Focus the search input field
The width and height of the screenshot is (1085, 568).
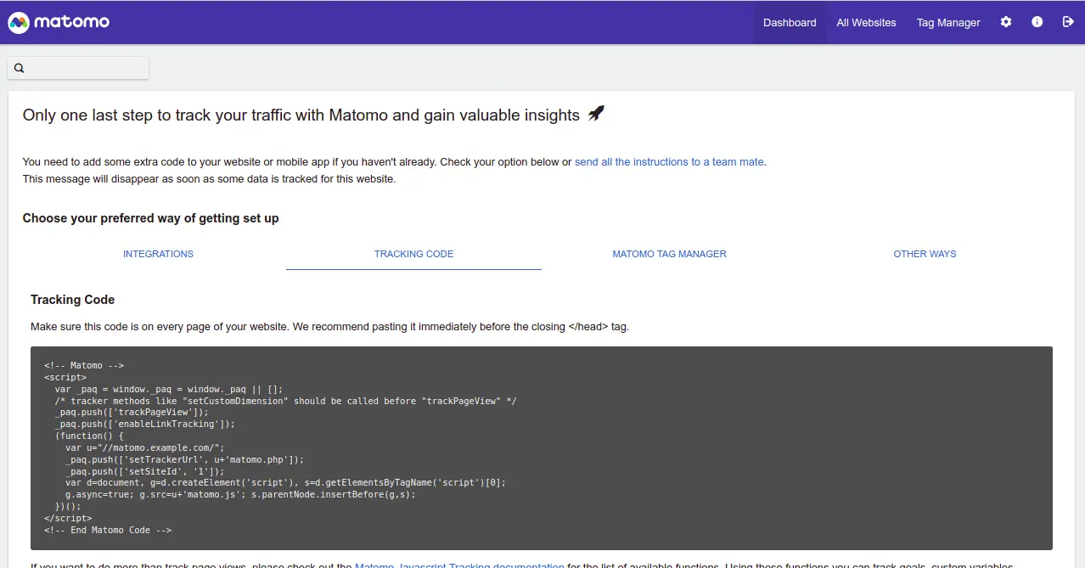78,68
